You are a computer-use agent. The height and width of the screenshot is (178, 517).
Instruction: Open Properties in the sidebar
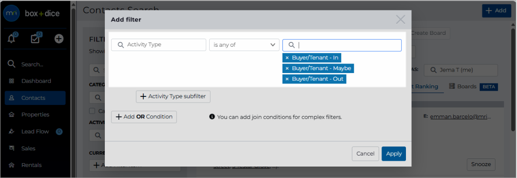coord(35,115)
